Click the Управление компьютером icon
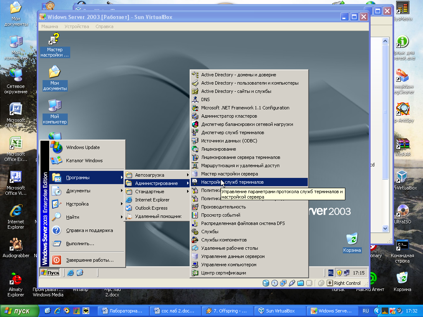This screenshot has height=317, width=423. (195, 265)
